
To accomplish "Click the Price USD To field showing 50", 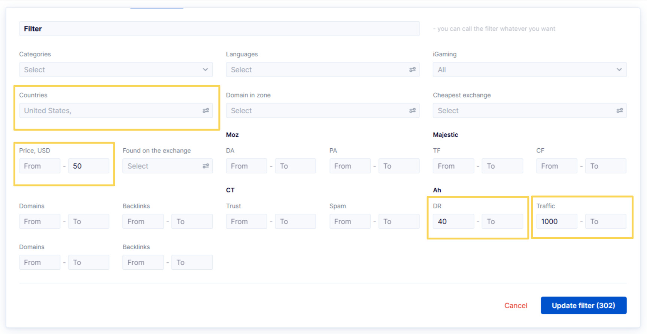I will click(89, 166).
